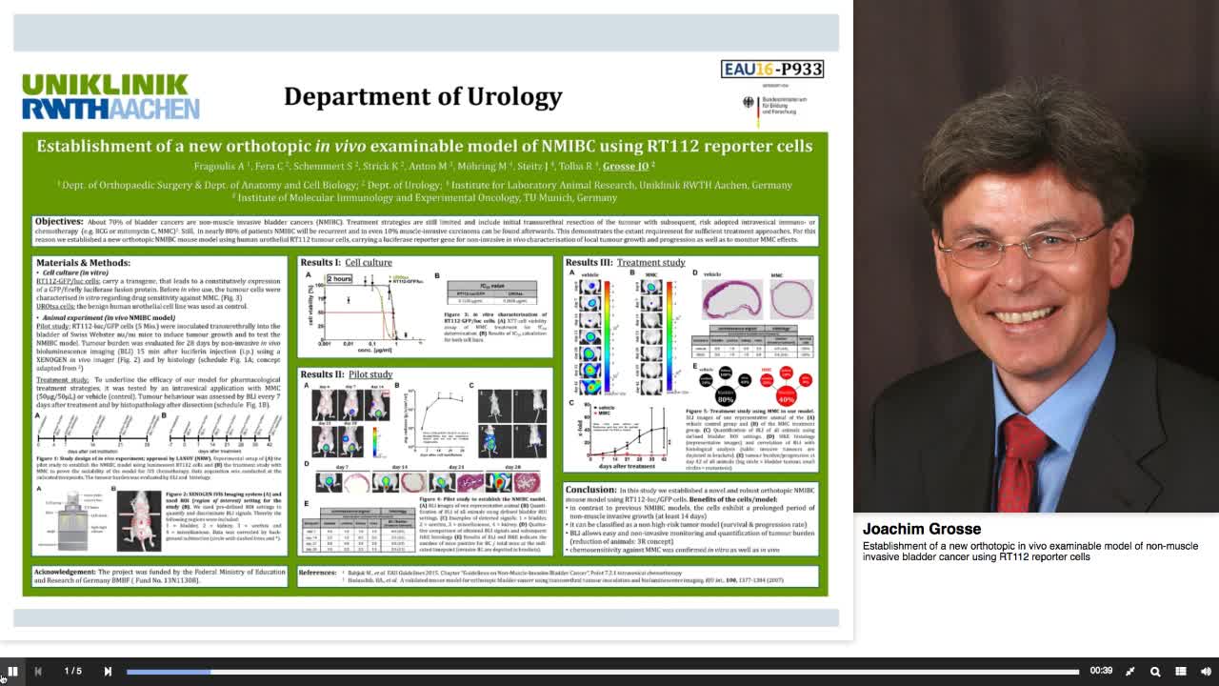
Task: Click the slide counter showing 1/5
Action: [x=72, y=671]
